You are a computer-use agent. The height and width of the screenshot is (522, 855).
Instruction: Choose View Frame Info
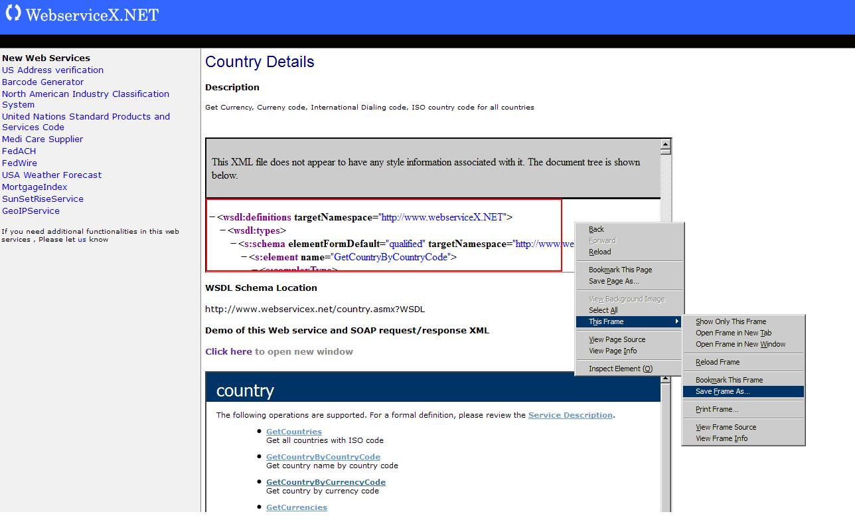click(x=743, y=438)
